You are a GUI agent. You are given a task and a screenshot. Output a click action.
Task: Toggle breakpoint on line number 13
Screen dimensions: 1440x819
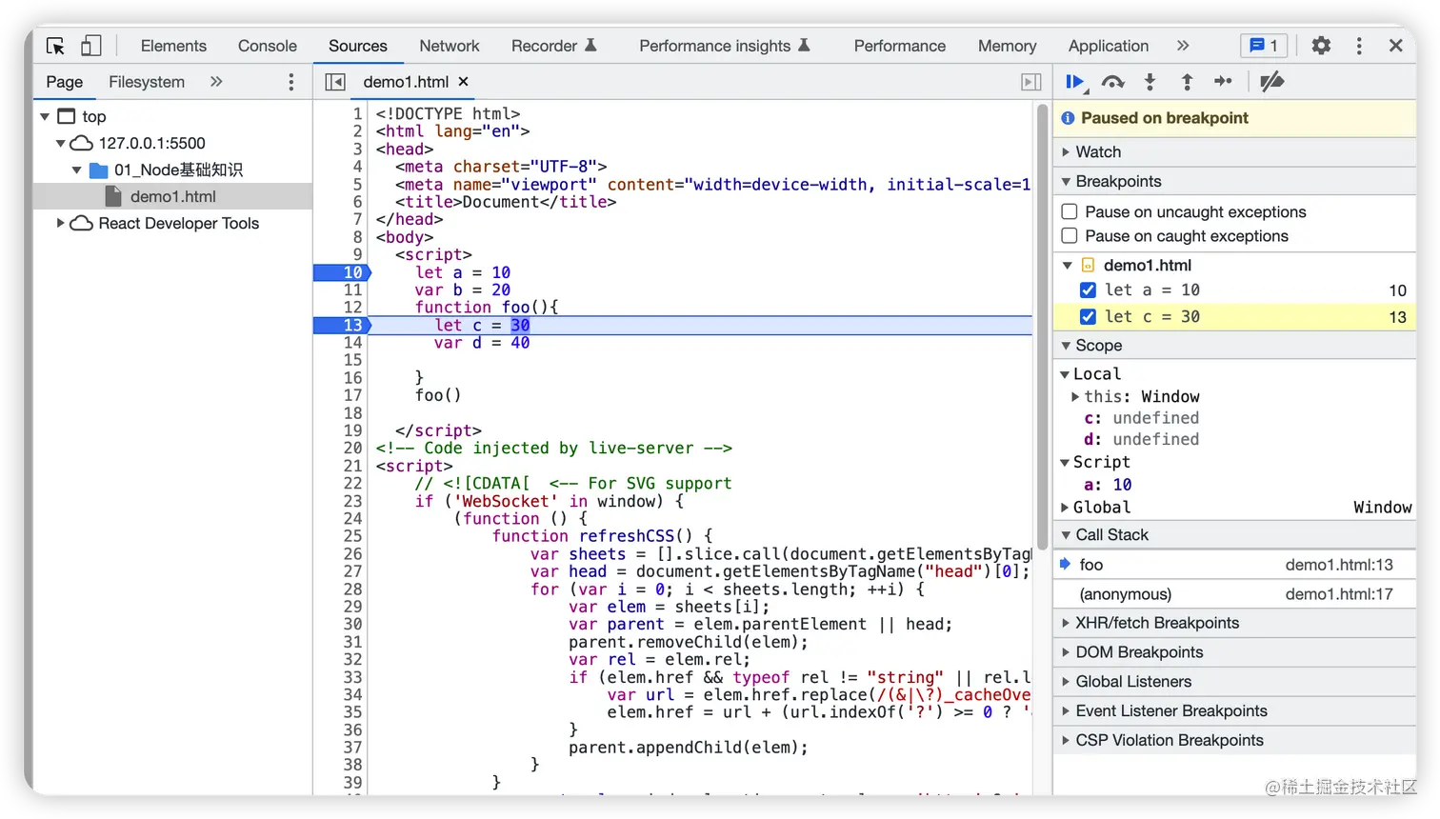pyautogui.click(x=352, y=326)
